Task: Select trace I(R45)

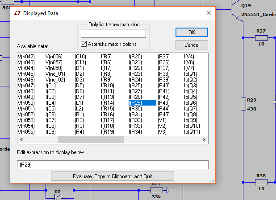Action: 163,114
